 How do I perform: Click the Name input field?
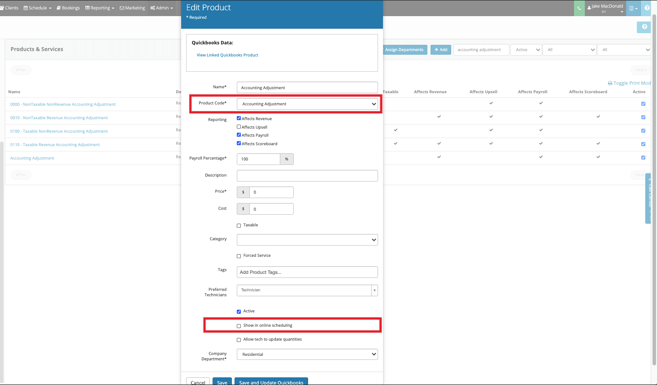[x=307, y=87]
